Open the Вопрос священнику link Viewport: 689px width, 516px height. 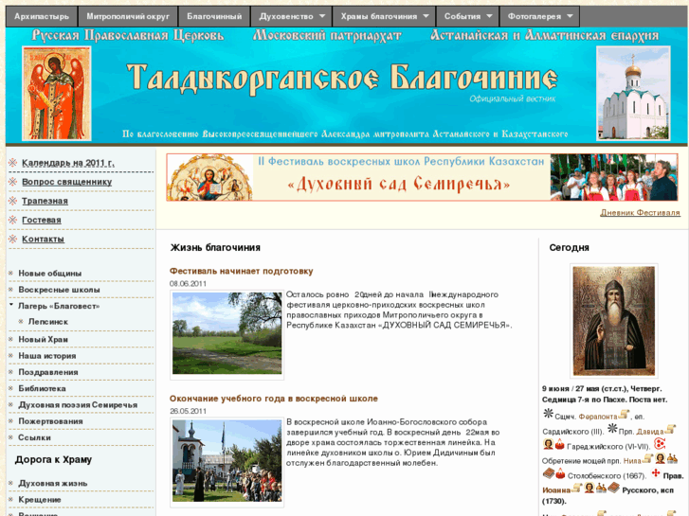coord(66,182)
